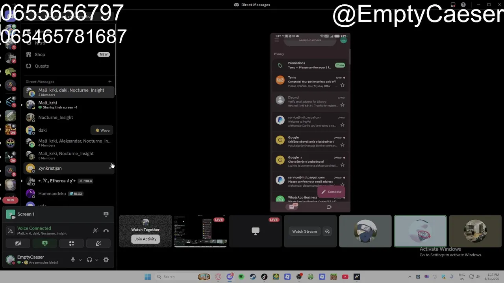Turn on camera in voice panel

[x=18, y=244]
